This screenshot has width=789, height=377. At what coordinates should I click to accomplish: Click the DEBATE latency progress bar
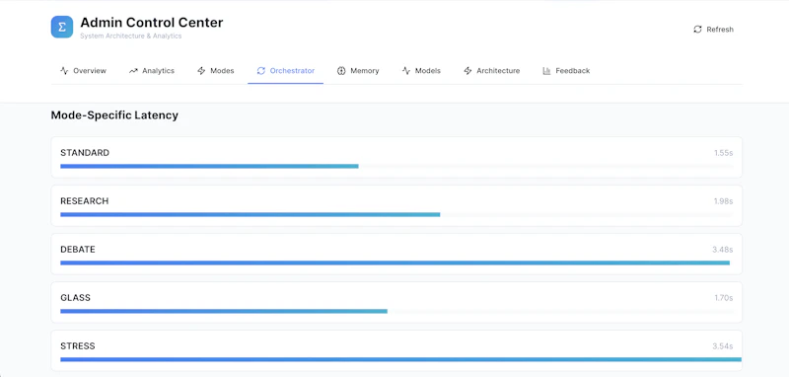[396, 263]
